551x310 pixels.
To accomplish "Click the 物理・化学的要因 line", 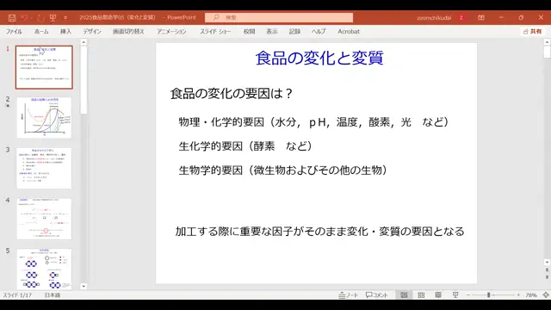I will (313, 122).
